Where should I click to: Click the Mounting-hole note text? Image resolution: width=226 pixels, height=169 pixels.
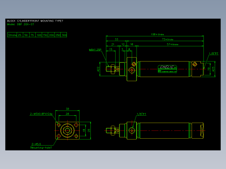(41, 148)
